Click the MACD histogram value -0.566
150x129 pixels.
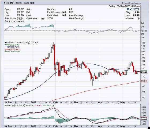click(47, 105)
